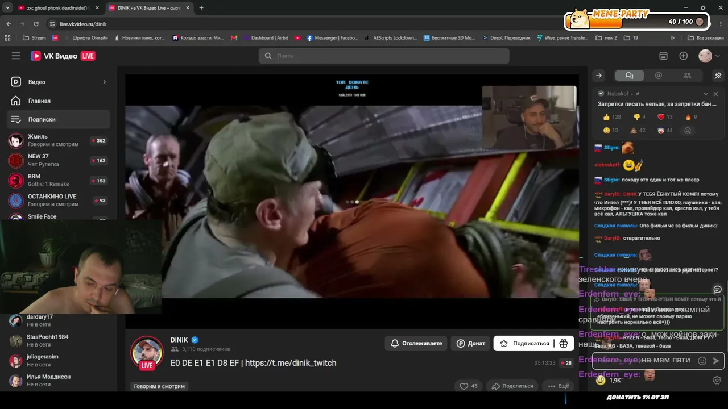Switch to the chat messages tab
Screen dimensions: 728x409
click(629, 76)
